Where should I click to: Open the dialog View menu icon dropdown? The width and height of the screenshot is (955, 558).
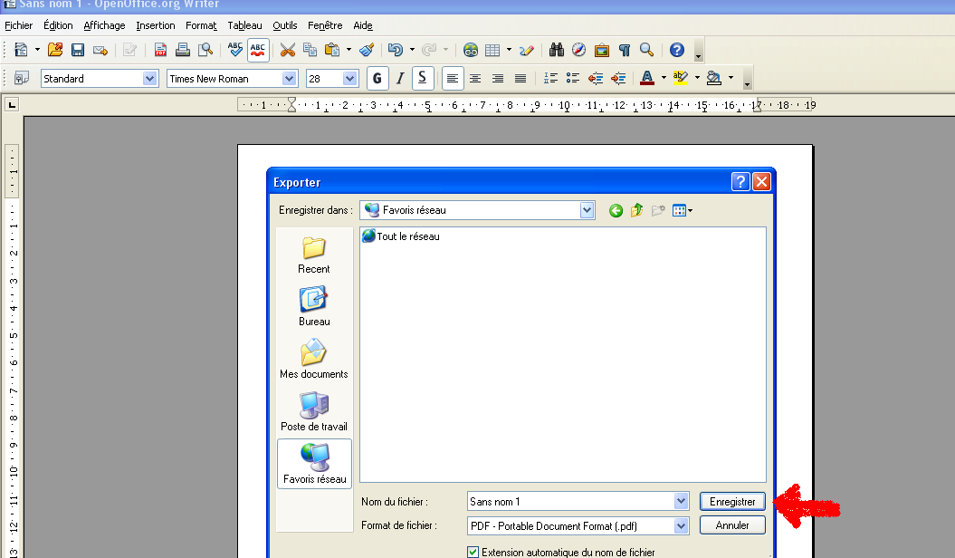pyautogui.click(x=683, y=211)
